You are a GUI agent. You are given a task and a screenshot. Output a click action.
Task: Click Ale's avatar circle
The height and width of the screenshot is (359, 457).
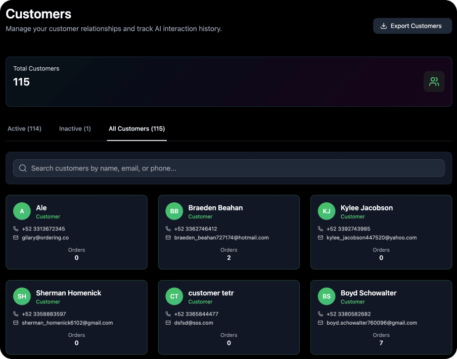(22, 211)
